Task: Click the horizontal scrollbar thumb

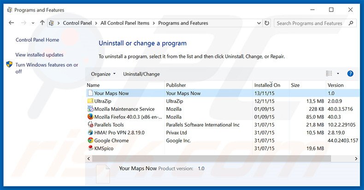Action: 211,159
